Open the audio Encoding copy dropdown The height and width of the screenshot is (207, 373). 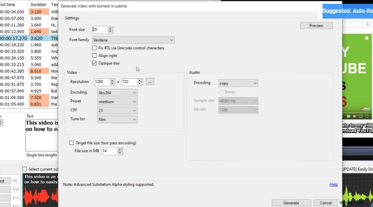point(238,83)
